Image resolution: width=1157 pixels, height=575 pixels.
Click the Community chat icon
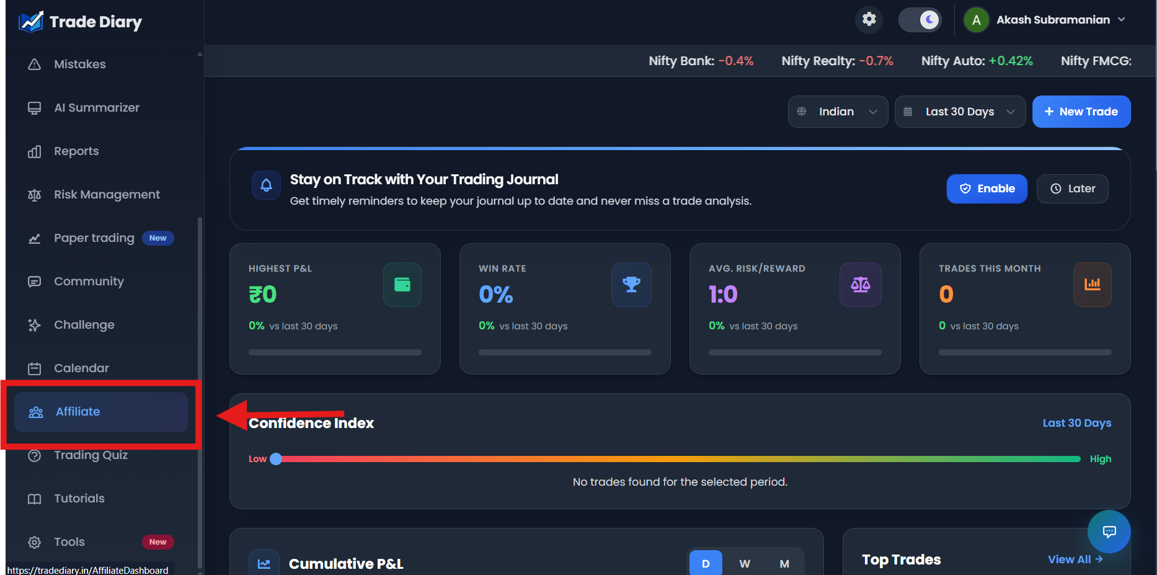[x=35, y=282]
